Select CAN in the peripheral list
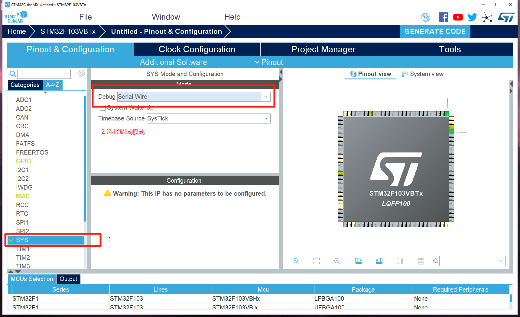This screenshot has height=317, width=520. 22,117
